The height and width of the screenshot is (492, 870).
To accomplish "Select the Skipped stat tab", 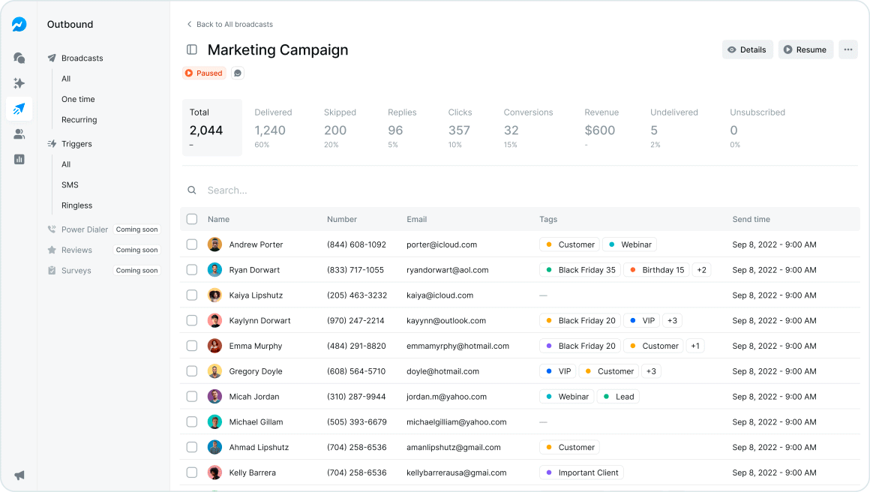I will click(x=340, y=127).
